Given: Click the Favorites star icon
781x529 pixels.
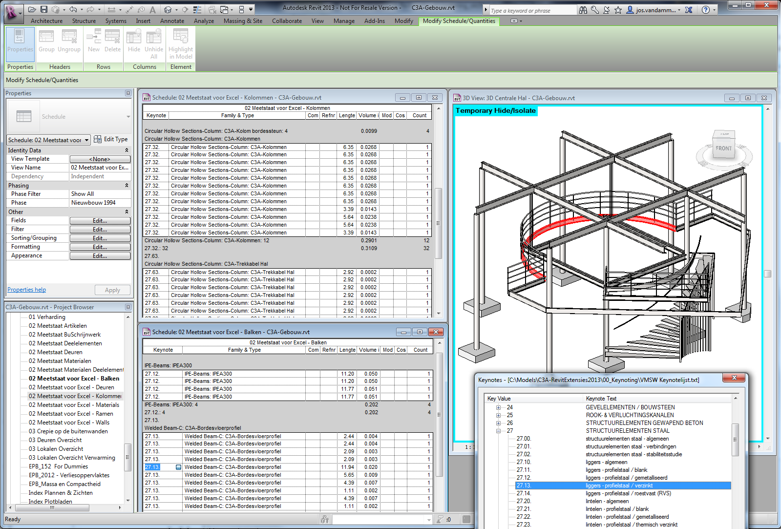Looking at the screenshot, I should (618, 10).
